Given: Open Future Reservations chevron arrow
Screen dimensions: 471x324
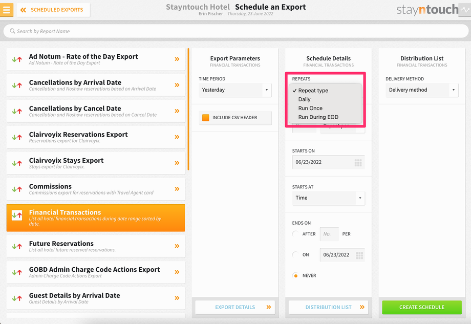Looking at the screenshot, I should tap(177, 246).
